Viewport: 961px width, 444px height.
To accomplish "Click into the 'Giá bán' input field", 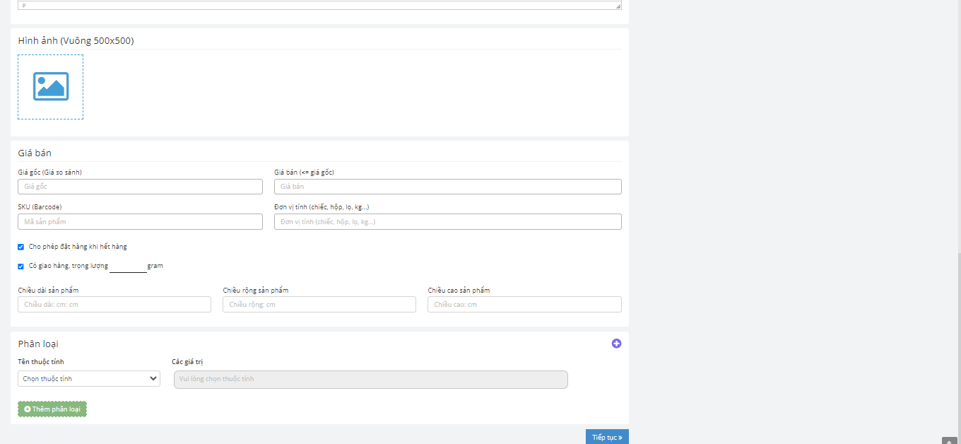I will (447, 187).
